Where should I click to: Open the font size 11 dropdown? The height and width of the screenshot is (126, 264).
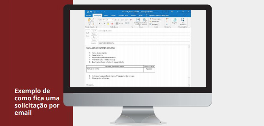coord(113,20)
